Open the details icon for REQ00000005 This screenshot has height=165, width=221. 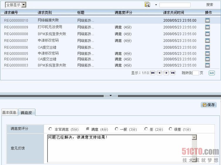[x=207, y=53]
